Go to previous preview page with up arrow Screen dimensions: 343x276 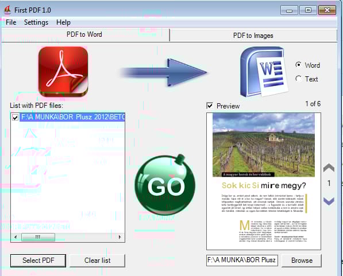[329, 168]
